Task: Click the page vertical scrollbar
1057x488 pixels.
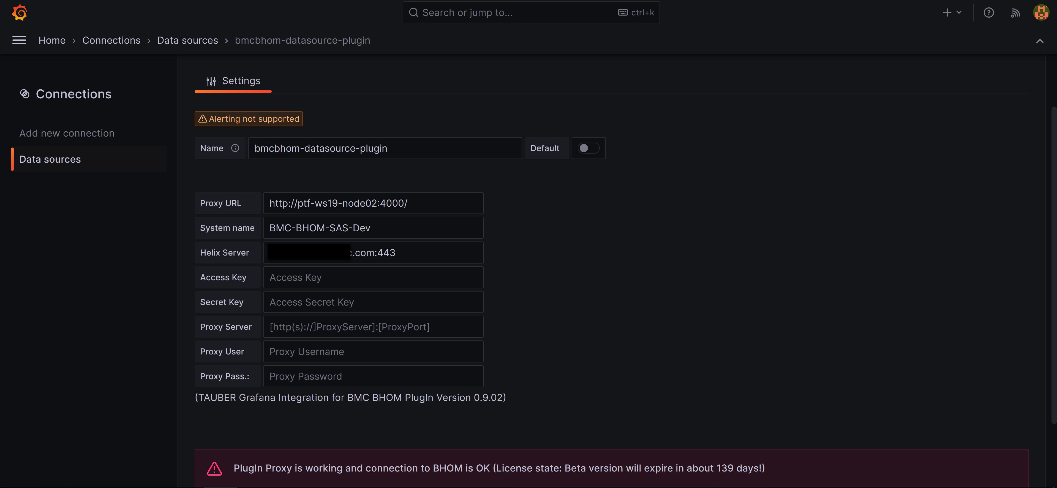Action: pos(1054,265)
